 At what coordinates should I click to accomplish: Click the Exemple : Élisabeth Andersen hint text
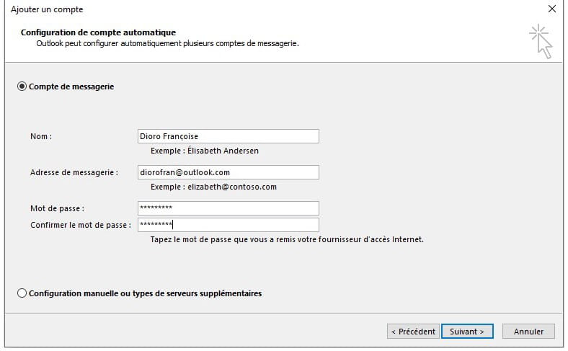(x=205, y=151)
